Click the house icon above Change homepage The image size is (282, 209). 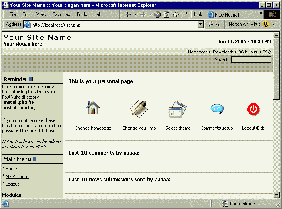click(93, 108)
